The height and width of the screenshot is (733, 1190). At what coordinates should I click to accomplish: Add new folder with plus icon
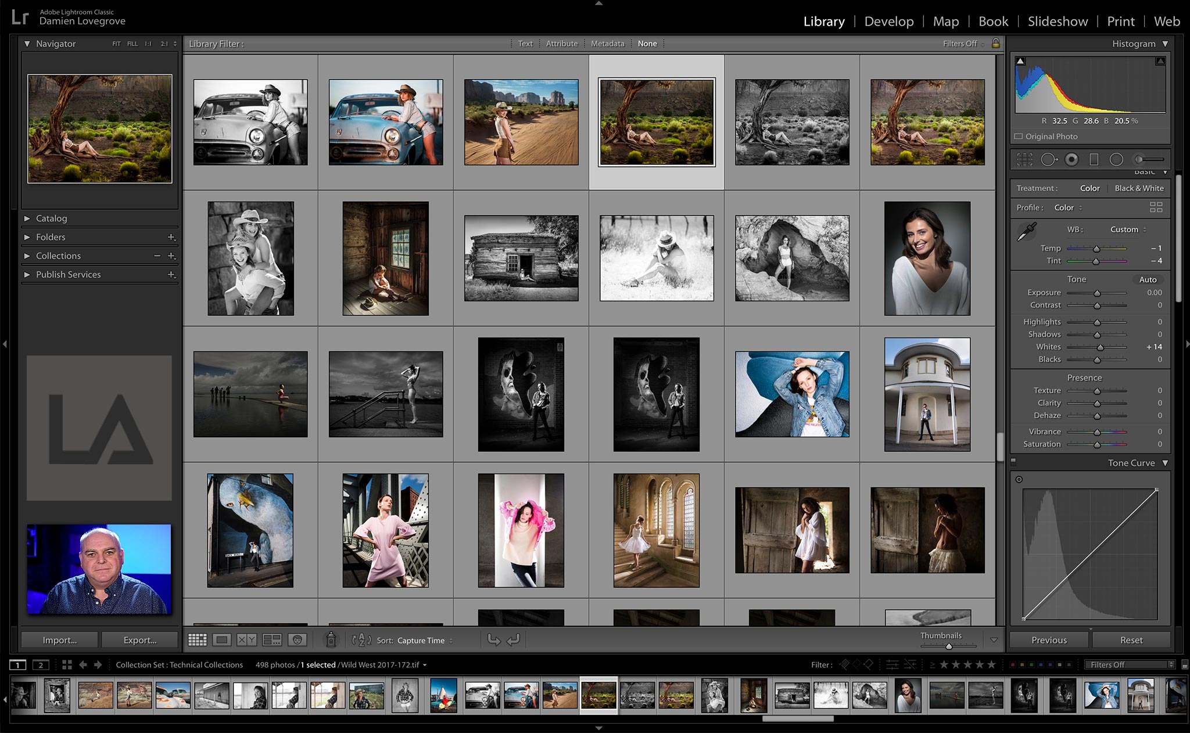point(171,237)
